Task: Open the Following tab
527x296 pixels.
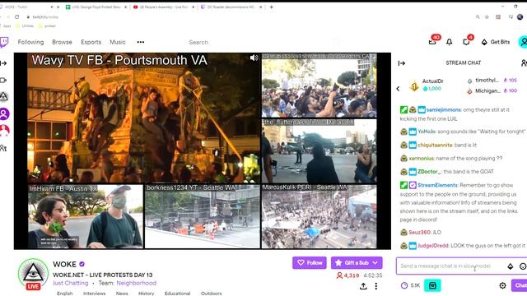Action: click(x=30, y=42)
